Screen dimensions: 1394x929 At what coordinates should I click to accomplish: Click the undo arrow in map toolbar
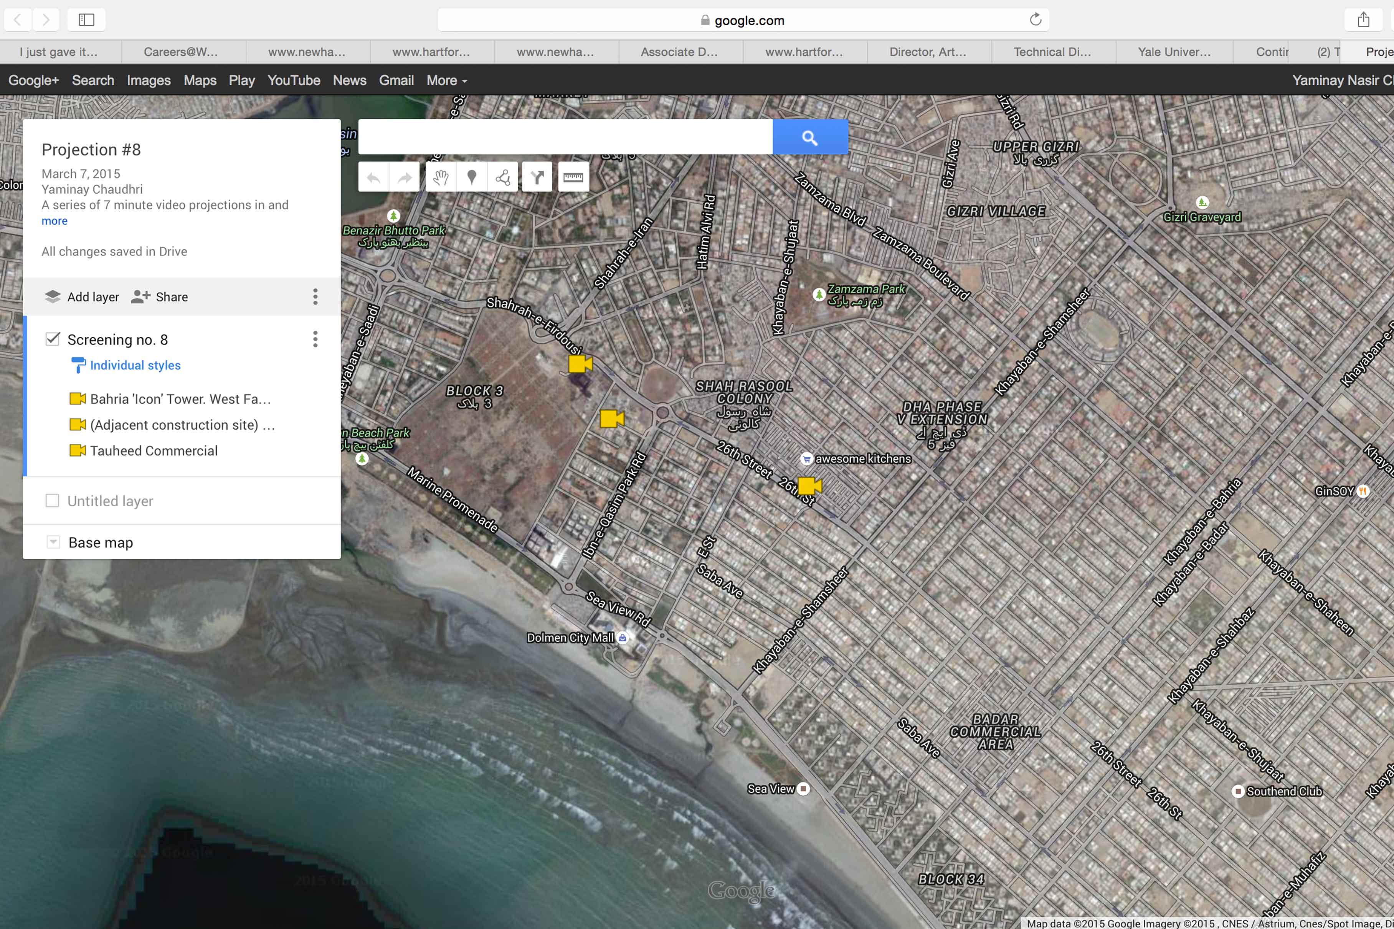pyautogui.click(x=373, y=177)
